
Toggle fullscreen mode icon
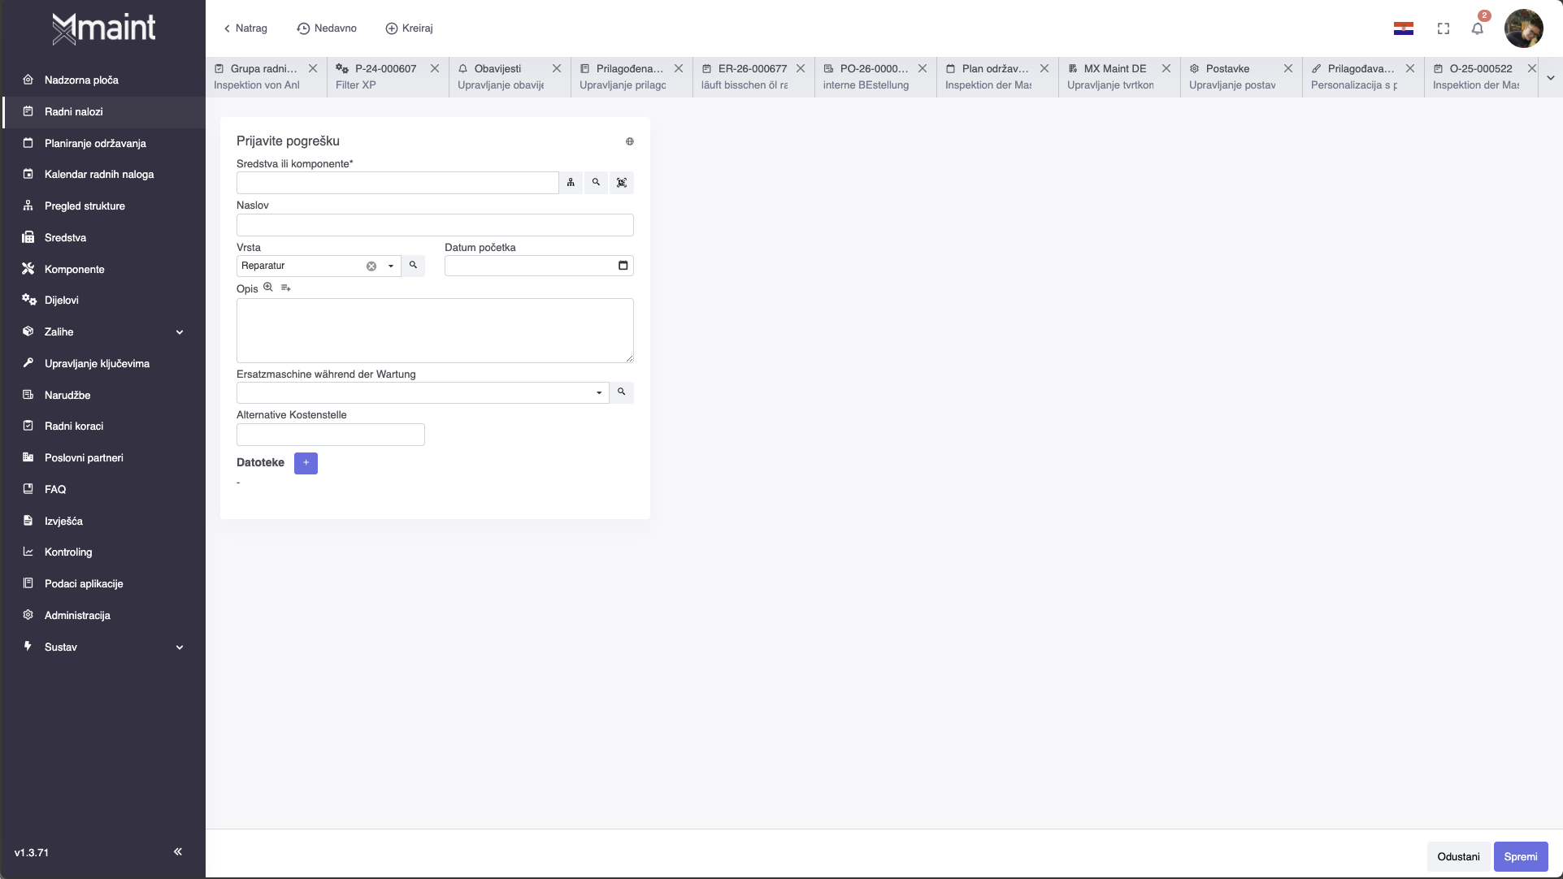tap(1444, 29)
